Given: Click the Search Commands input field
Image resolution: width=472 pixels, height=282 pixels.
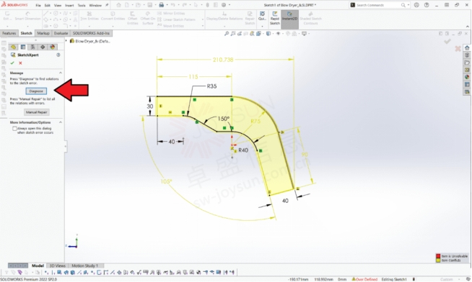Looking at the screenshot, I should coord(377,5).
